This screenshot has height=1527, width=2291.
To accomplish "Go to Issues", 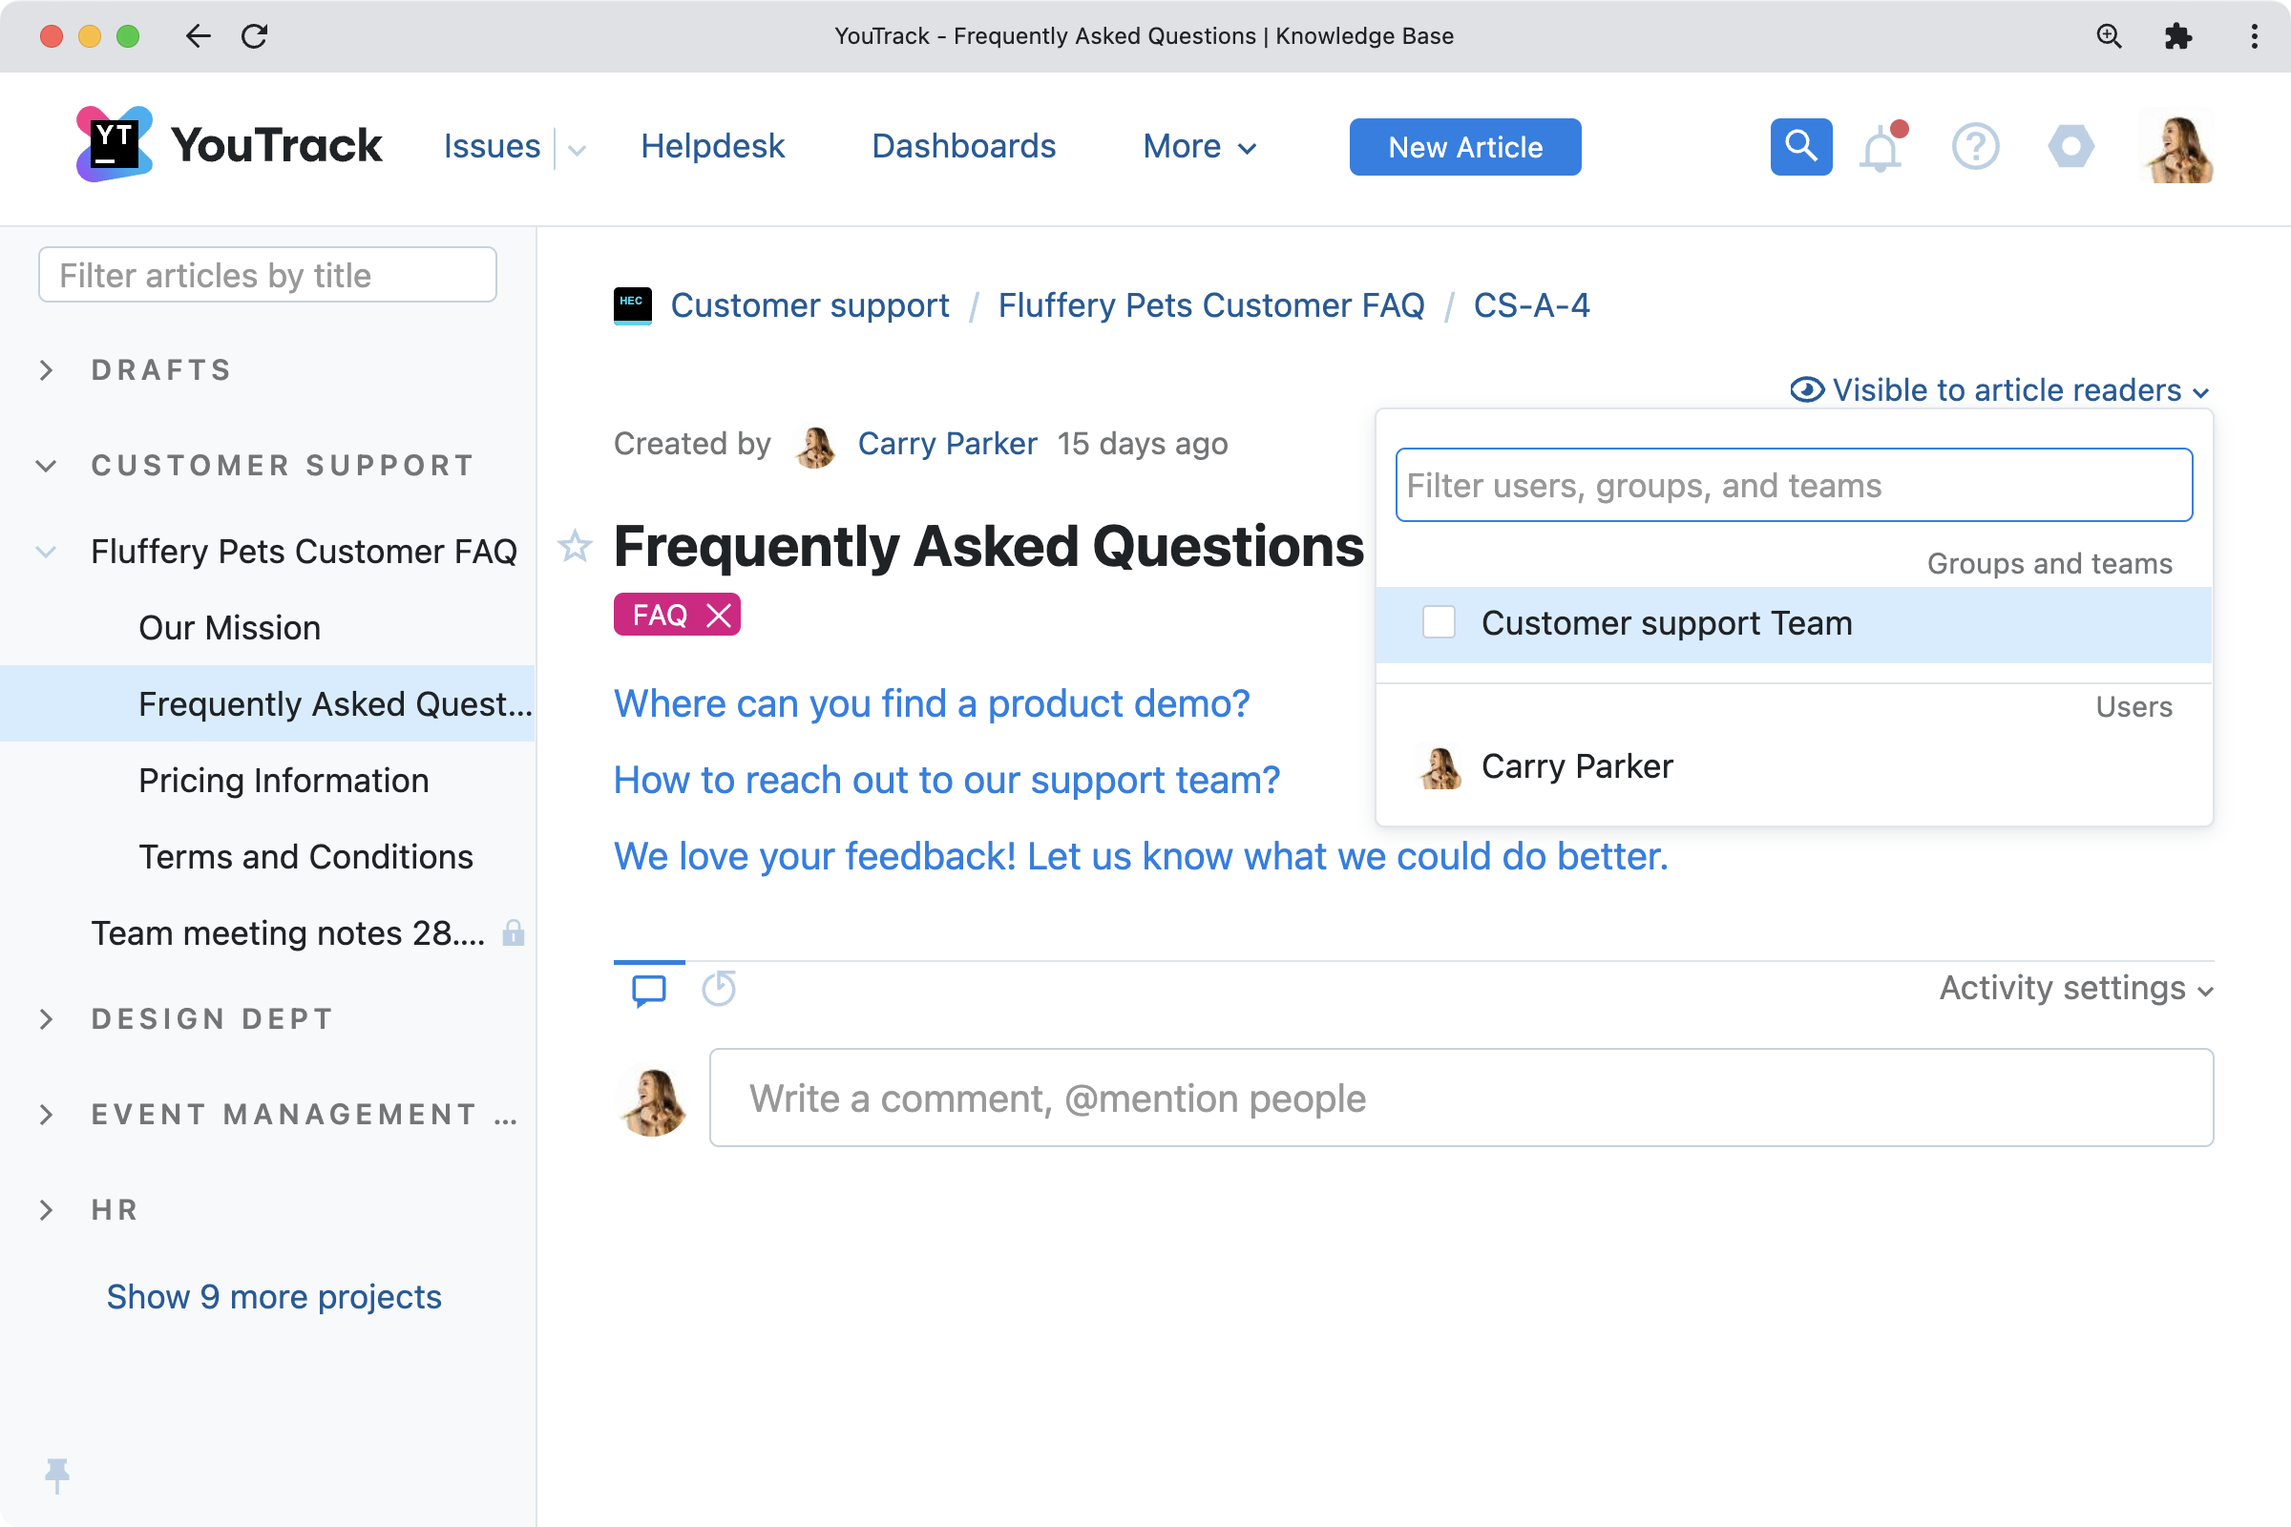I will tap(492, 146).
